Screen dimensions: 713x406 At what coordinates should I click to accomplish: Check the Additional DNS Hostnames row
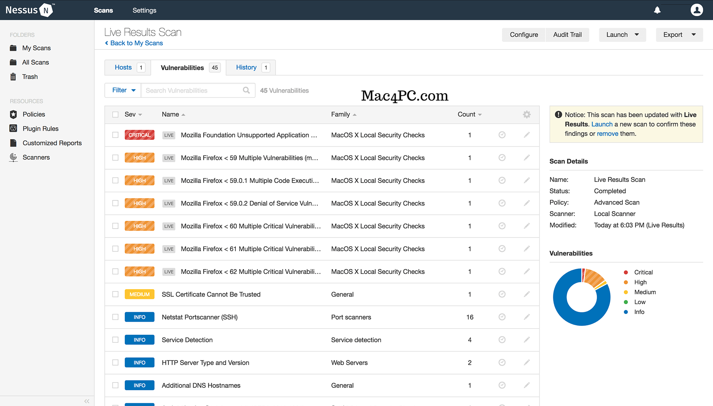pos(115,385)
